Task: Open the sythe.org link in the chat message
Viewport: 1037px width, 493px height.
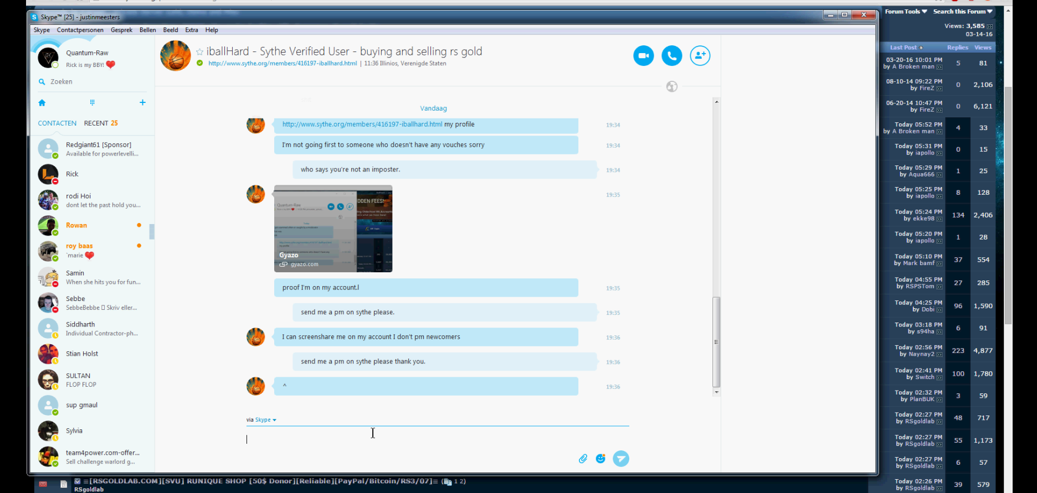Action: tap(362, 124)
